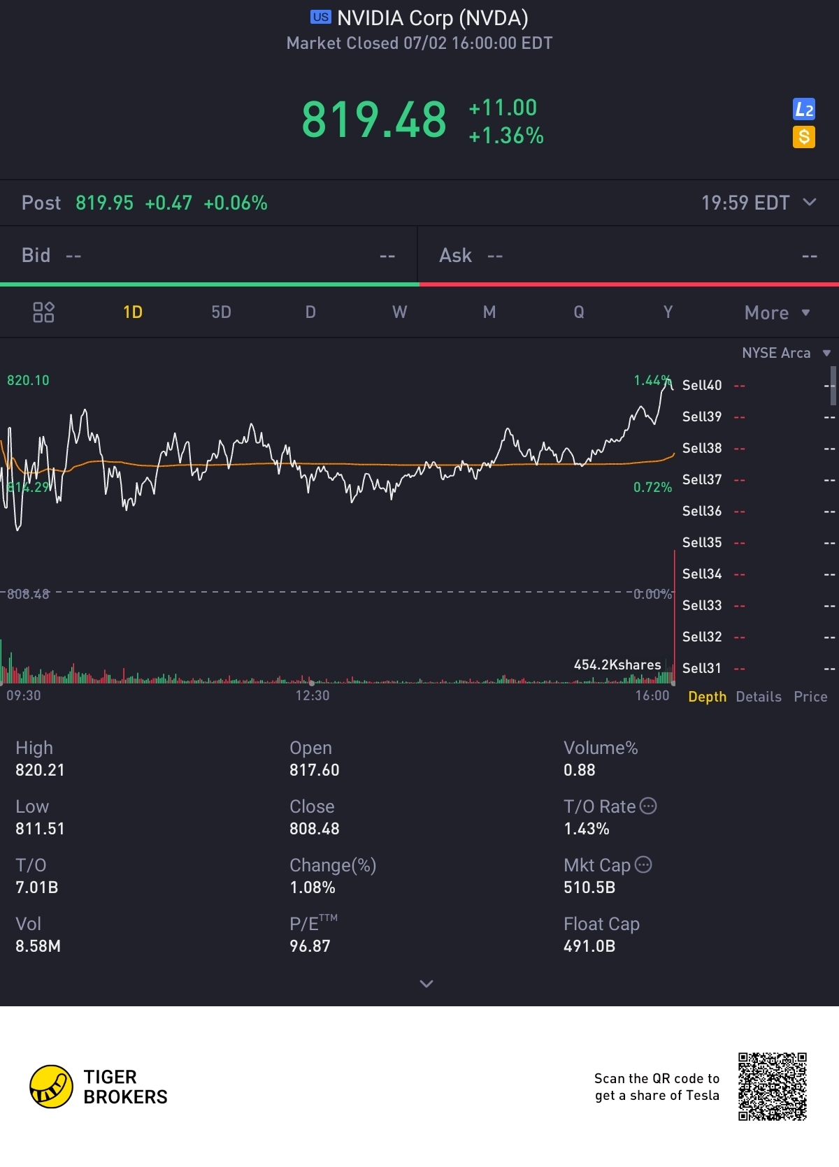Select the Depth tab

click(x=707, y=697)
